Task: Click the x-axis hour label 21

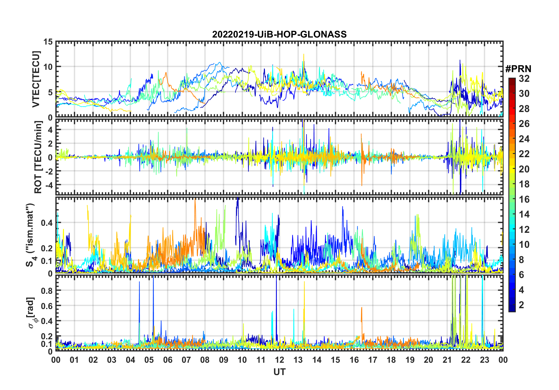Action: (x=447, y=360)
